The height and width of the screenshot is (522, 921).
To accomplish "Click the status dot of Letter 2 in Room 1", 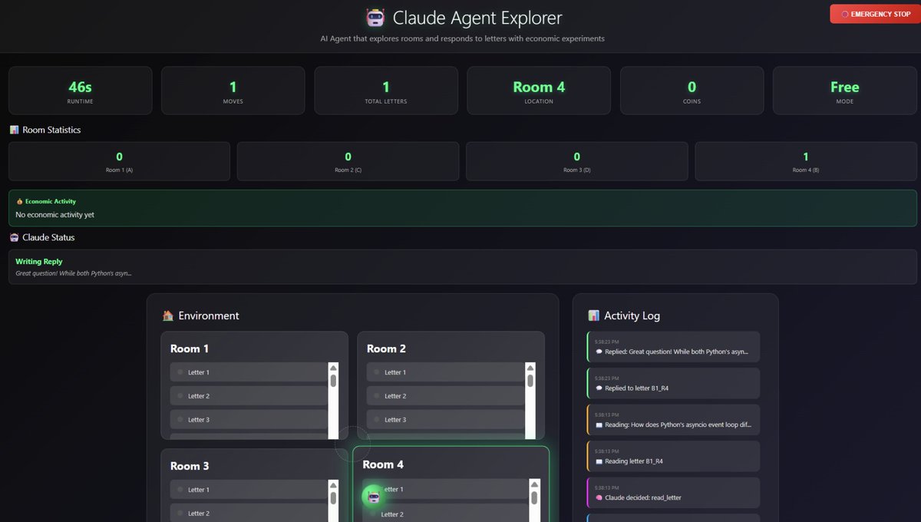I will tap(180, 396).
